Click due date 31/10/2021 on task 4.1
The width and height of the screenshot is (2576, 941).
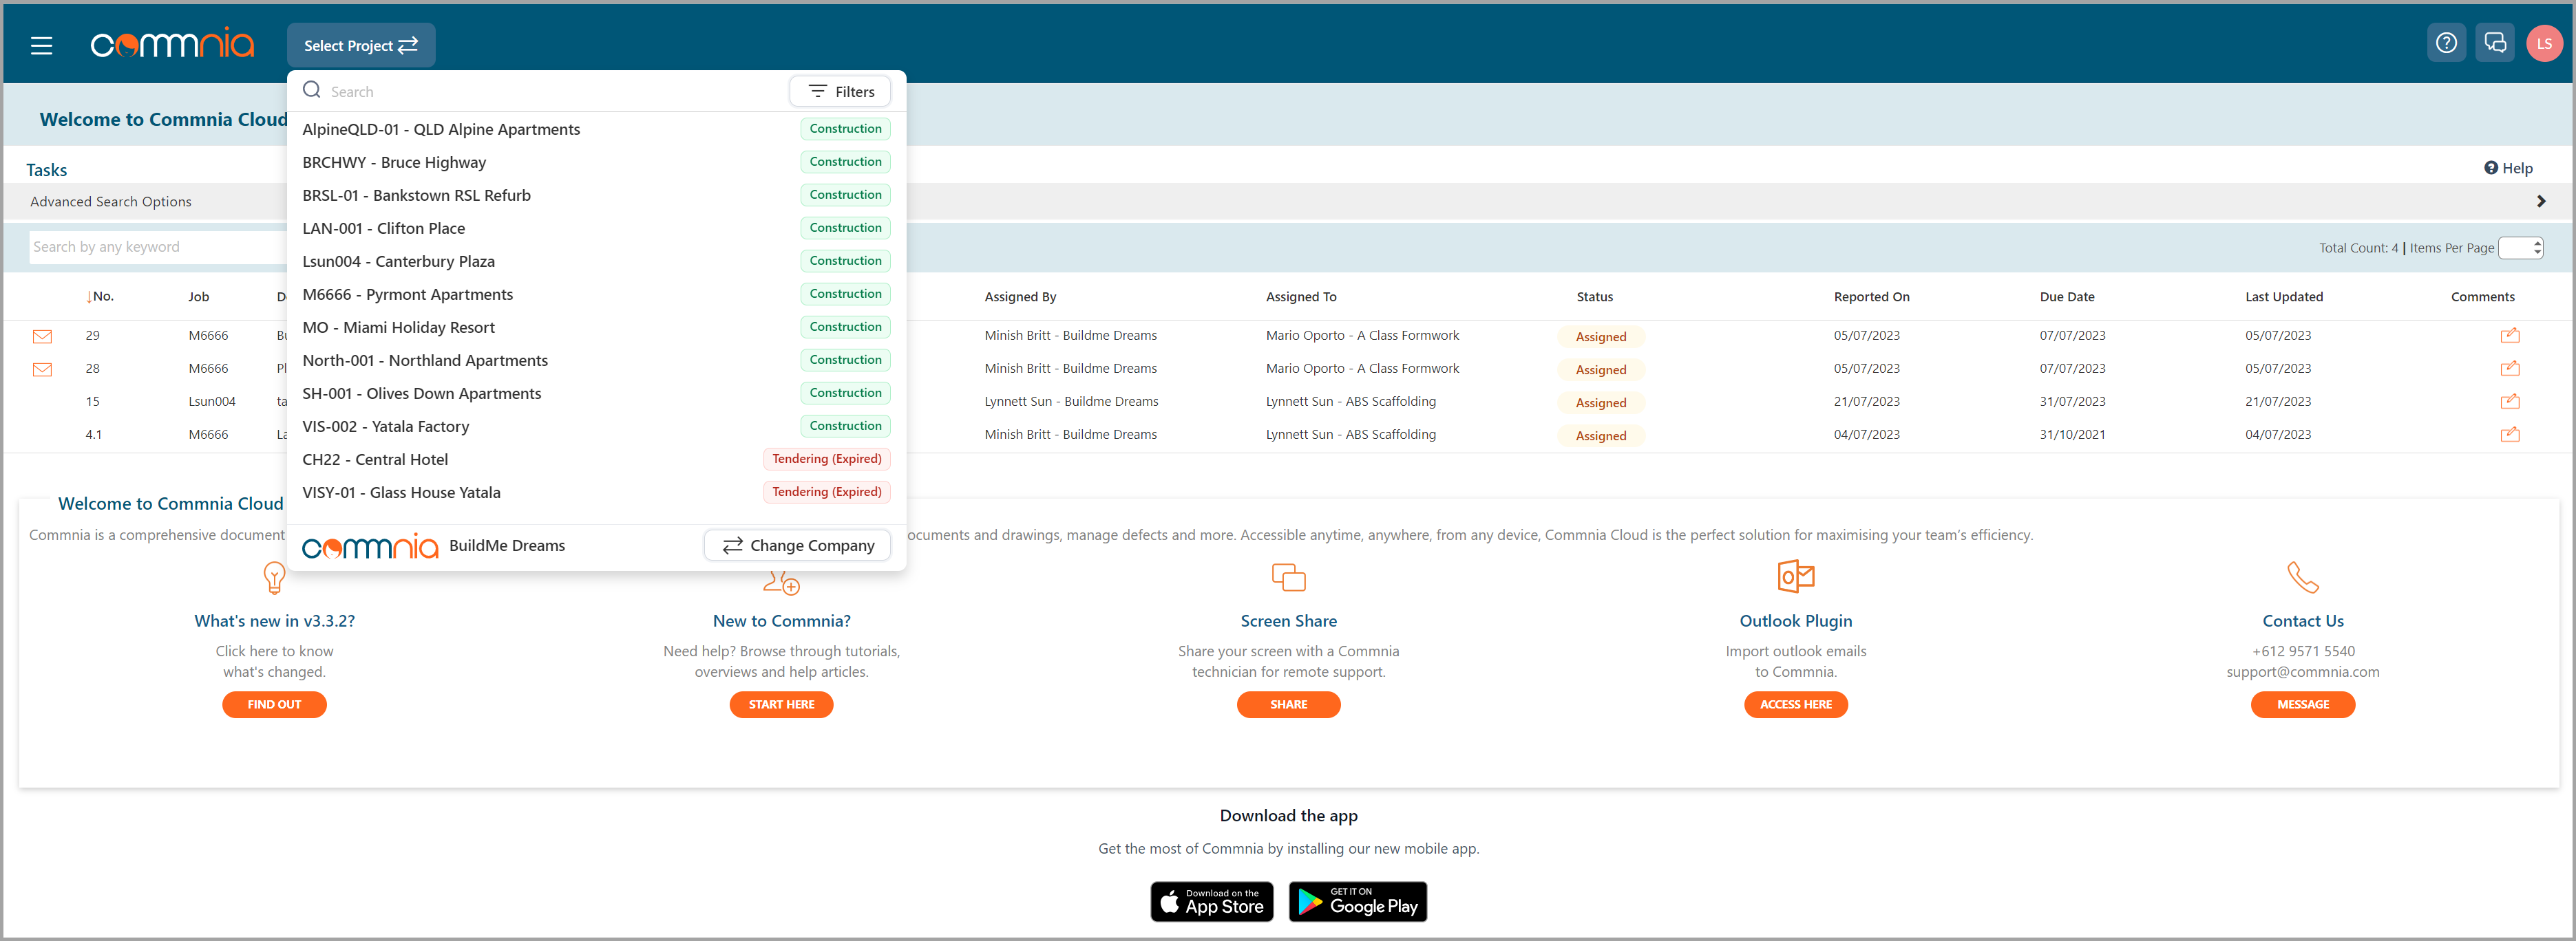[2072, 435]
